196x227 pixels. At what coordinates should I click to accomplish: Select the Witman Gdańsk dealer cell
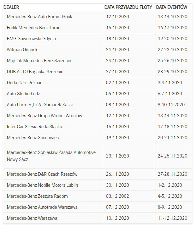(x=22, y=50)
